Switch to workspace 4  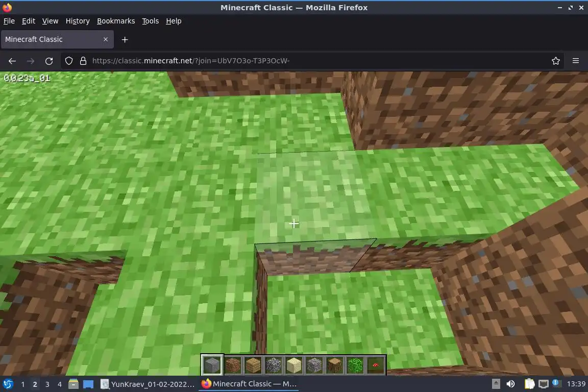point(60,384)
